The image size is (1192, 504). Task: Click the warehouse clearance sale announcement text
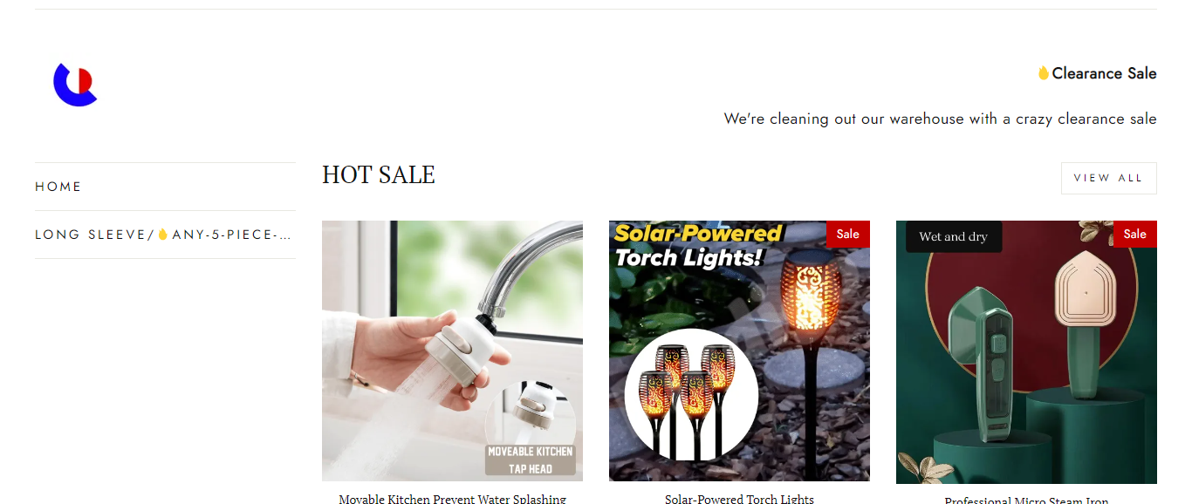[941, 119]
